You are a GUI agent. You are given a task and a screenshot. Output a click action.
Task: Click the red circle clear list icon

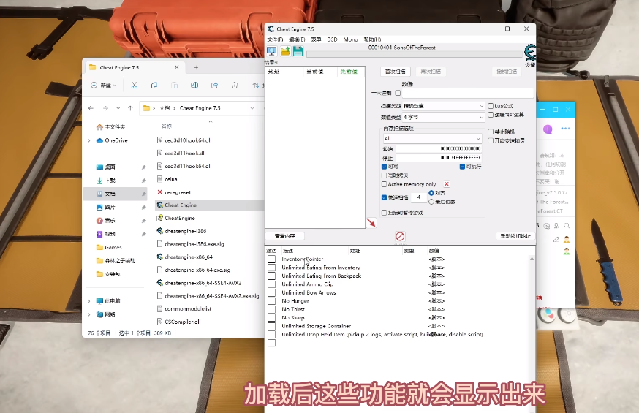pyautogui.click(x=400, y=236)
